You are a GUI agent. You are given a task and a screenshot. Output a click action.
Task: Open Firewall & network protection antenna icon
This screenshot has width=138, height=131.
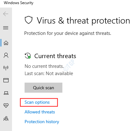[x=6, y=68]
